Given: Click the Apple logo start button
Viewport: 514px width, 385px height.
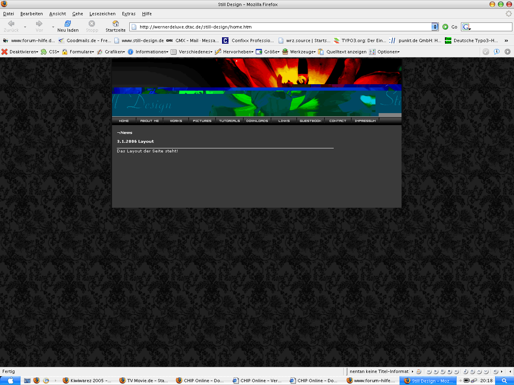Looking at the screenshot, I should click(x=10, y=381).
